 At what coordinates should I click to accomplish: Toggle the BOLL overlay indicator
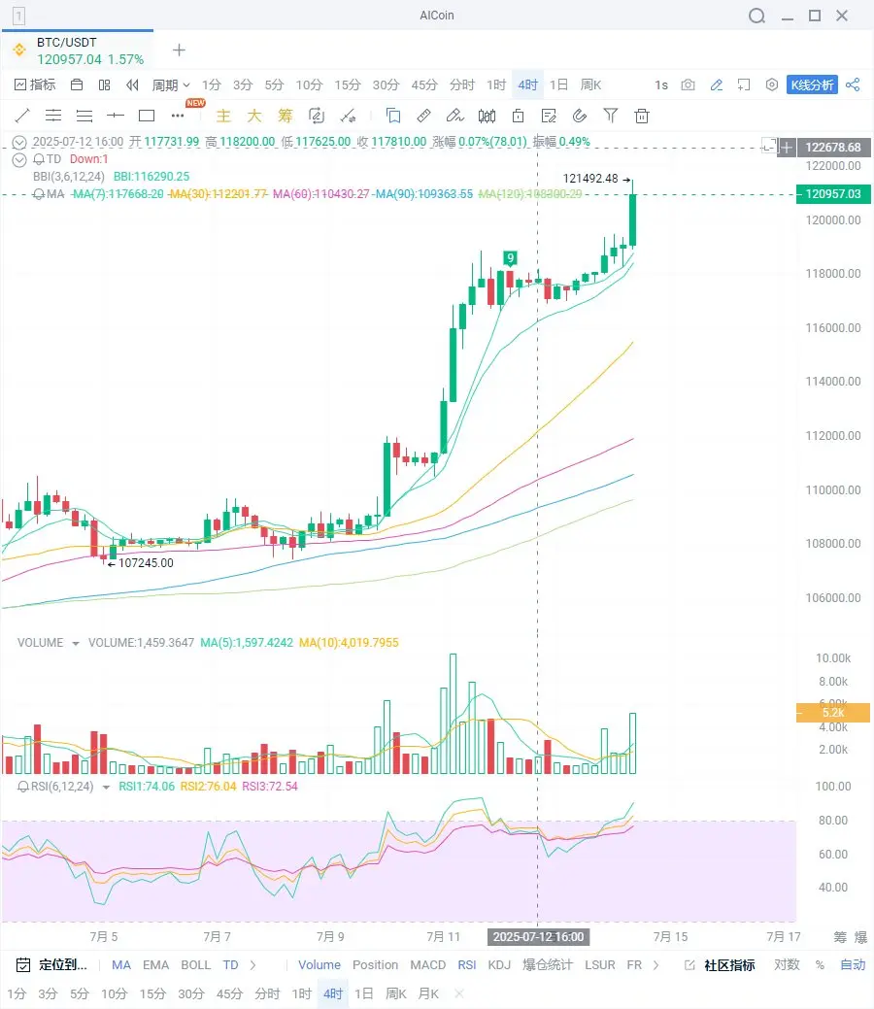tap(195, 964)
